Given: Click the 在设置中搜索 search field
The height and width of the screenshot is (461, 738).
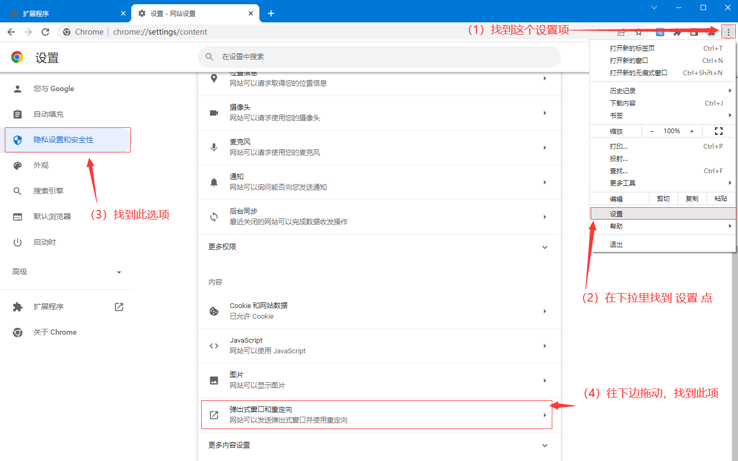Looking at the screenshot, I should point(379,56).
